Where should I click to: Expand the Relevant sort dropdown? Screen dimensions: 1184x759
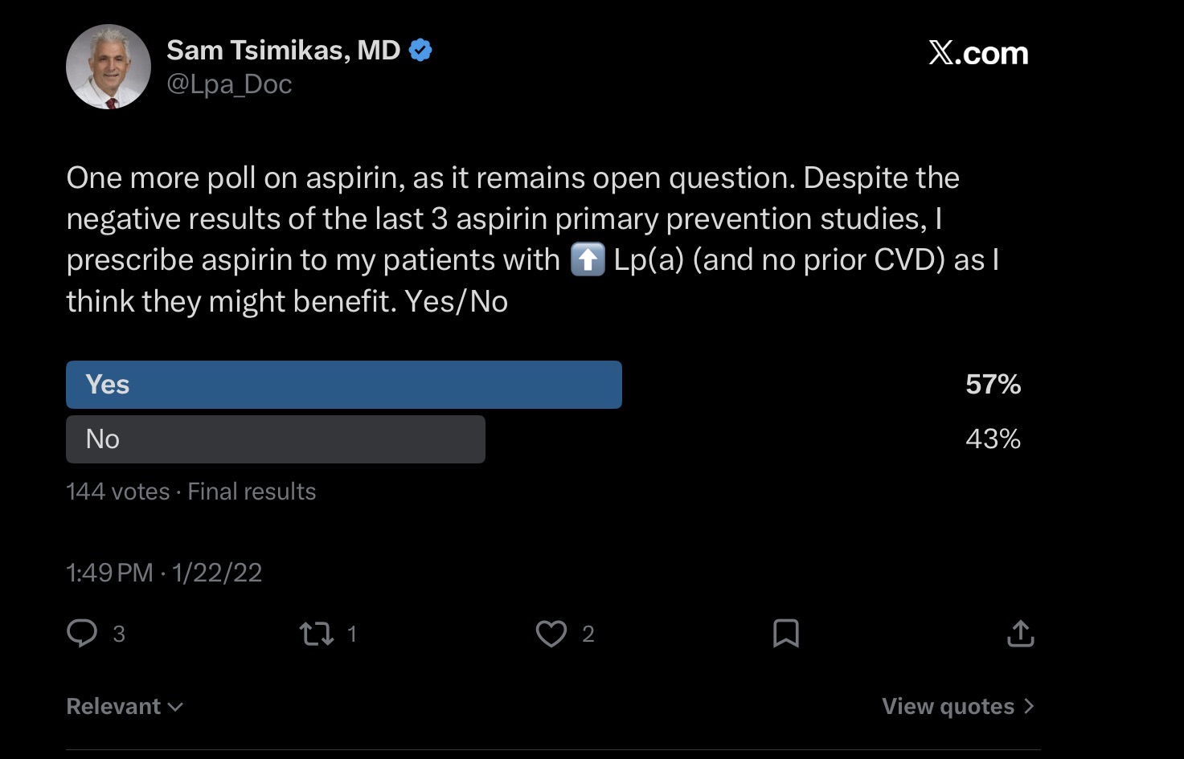(x=114, y=707)
